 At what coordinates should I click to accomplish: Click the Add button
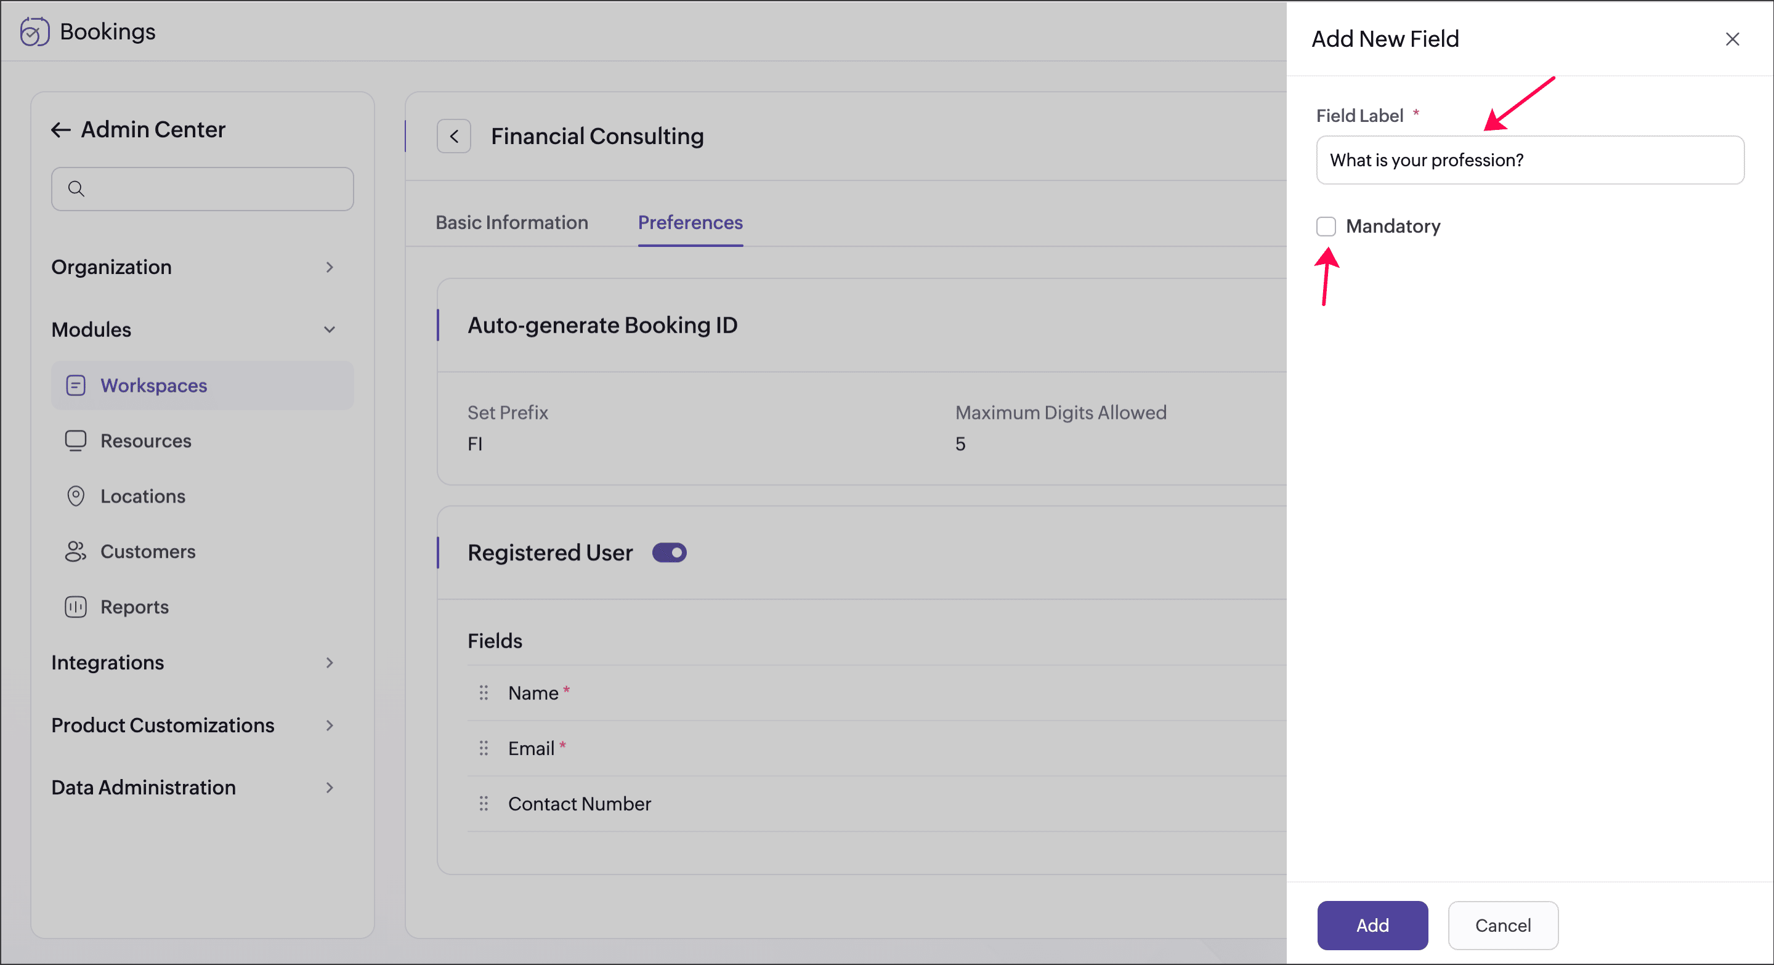click(x=1372, y=925)
